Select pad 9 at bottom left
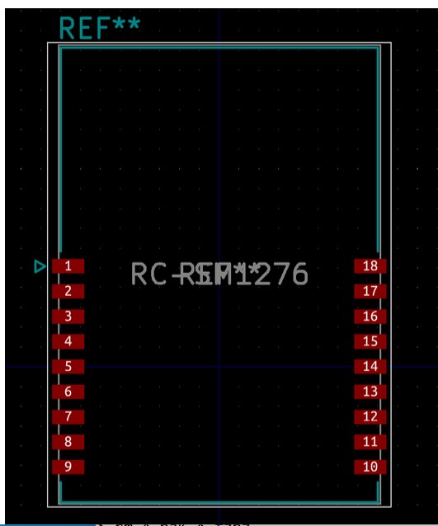This screenshot has width=438, height=526. click(68, 467)
